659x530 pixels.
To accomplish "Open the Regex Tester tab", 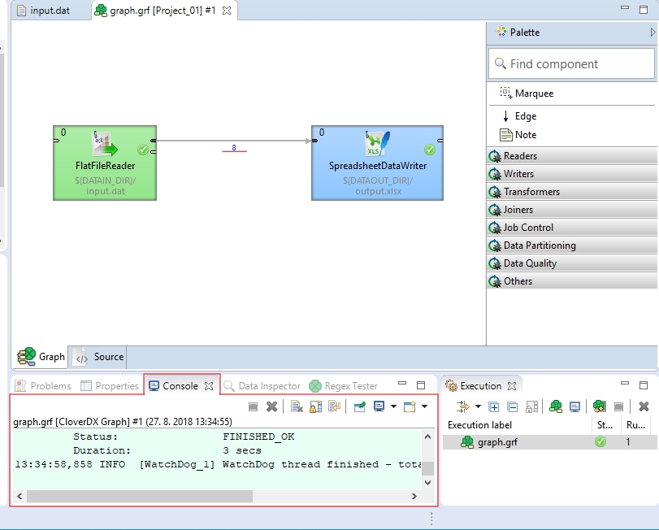I will (x=344, y=386).
